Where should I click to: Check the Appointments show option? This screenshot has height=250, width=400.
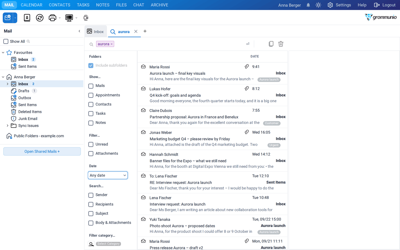91,95
